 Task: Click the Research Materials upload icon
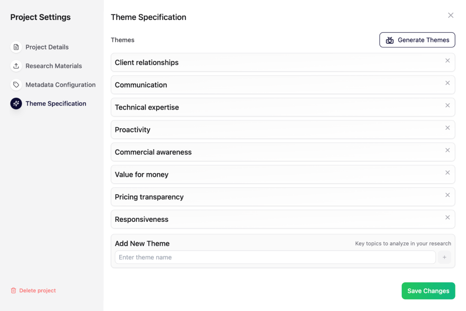pyautogui.click(x=16, y=66)
